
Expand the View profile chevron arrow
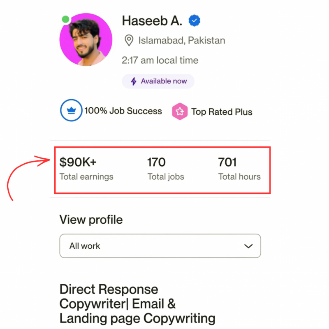tap(248, 246)
